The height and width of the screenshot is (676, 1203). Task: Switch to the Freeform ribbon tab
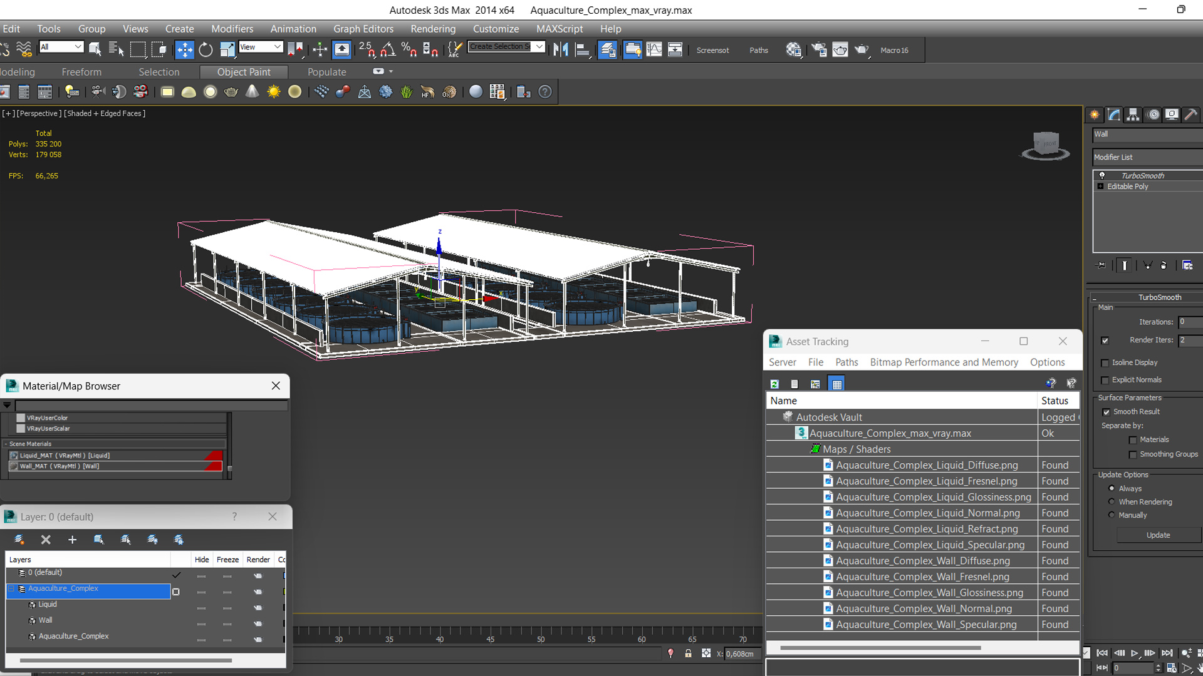[x=81, y=72]
